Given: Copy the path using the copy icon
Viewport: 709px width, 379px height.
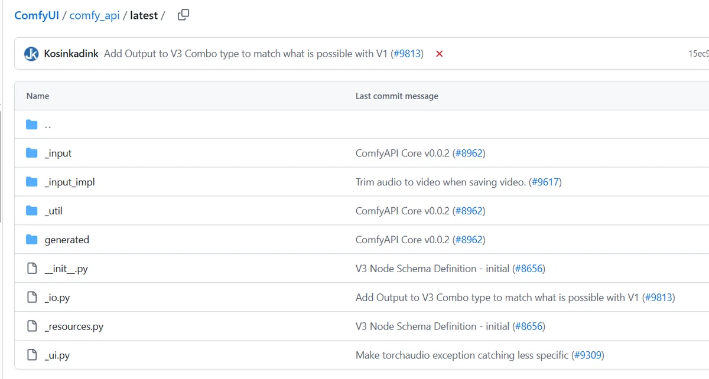Looking at the screenshot, I should point(184,15).
